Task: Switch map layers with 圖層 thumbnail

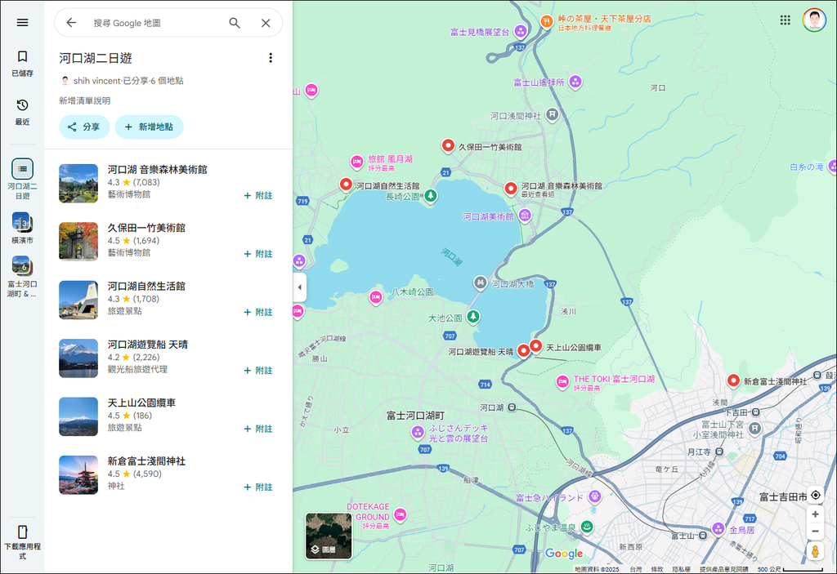Action: (x=329, y=536)
